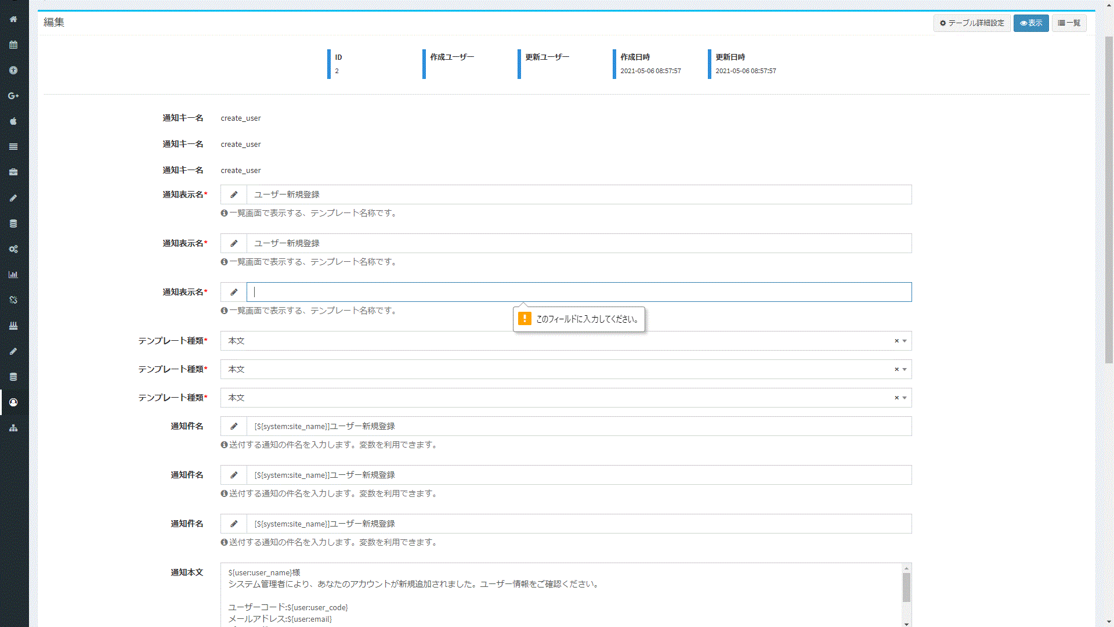Click the first 通知表示名 field containing ユーザー新規登録
The width and height of the screenshot is (1114, 627).
(579, 194)
